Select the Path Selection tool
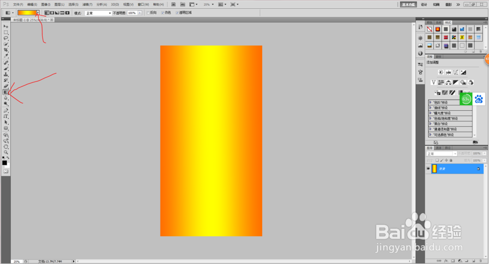This screenshot has width=489, height=264. point(5,122)
